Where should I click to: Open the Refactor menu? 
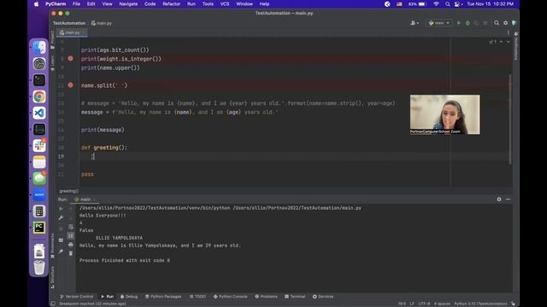tap(171, 3)
